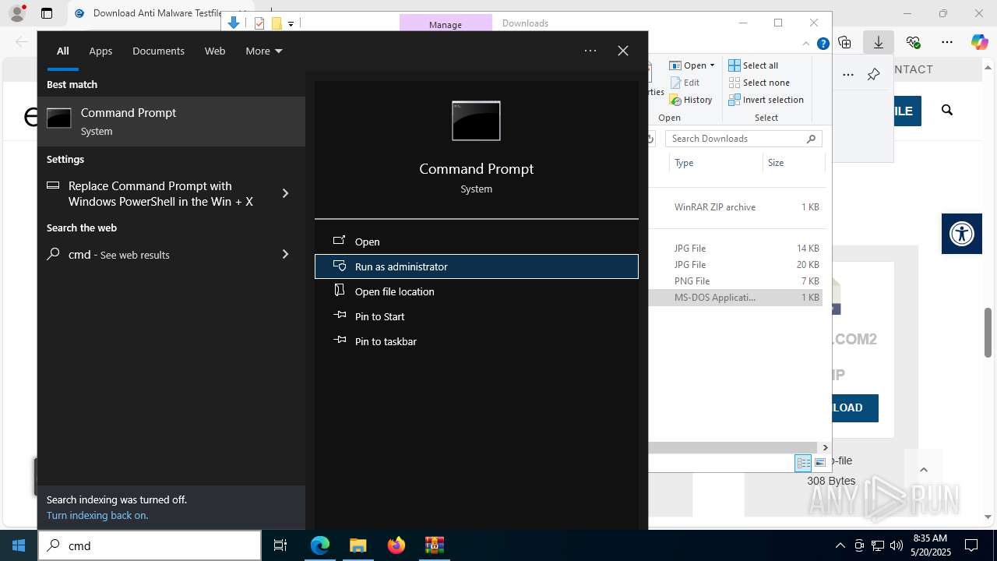Click Run as administrator for Command Prompt

[x=476, y=266]
